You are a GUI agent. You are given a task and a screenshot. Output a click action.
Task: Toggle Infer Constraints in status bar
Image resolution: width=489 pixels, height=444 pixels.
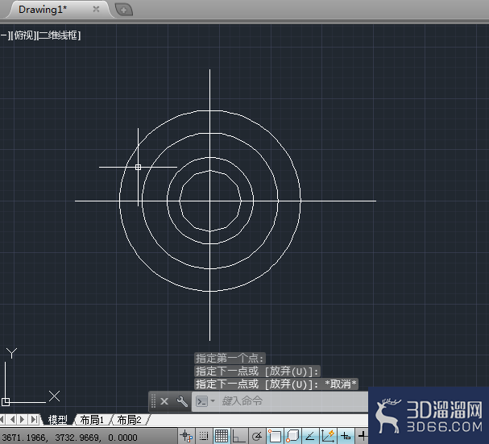click(x=187, y=436)
